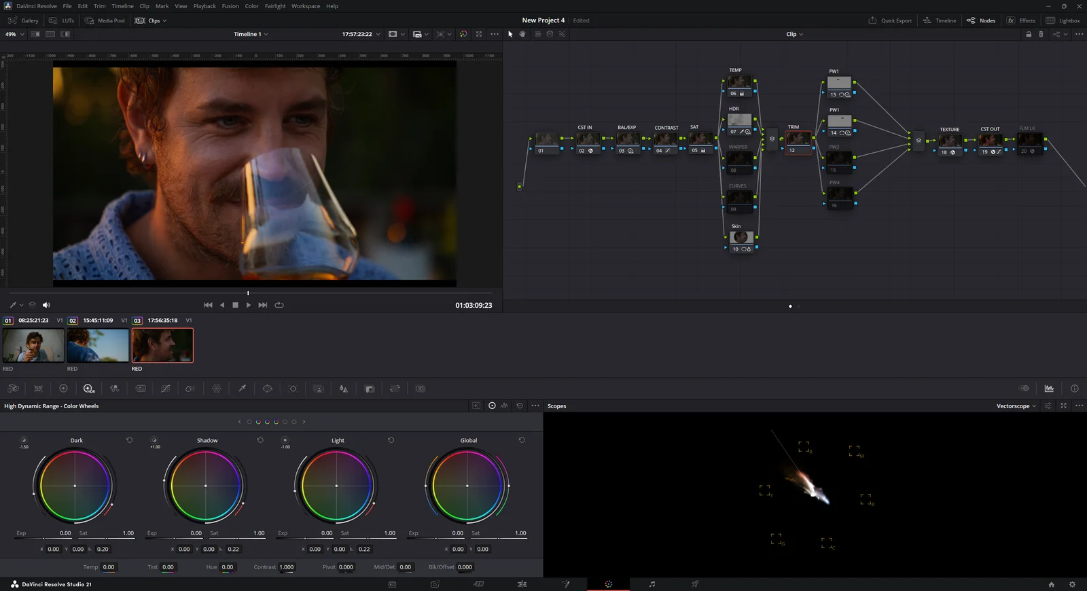Open the HDR color wheels palette

point(88,389)
